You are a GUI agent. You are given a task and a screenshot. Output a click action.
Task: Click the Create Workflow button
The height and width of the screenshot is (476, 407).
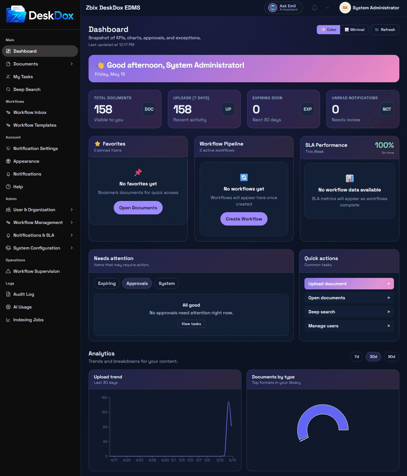point(244,219)
